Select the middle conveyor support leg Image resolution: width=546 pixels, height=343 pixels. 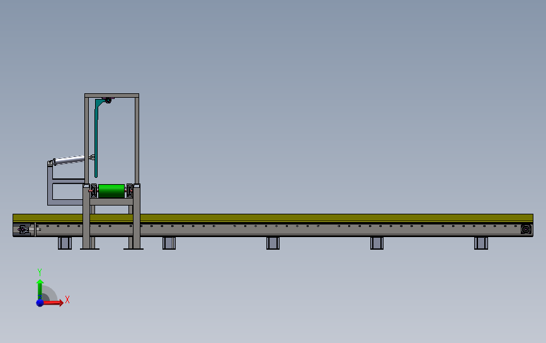tap(273, 243)
